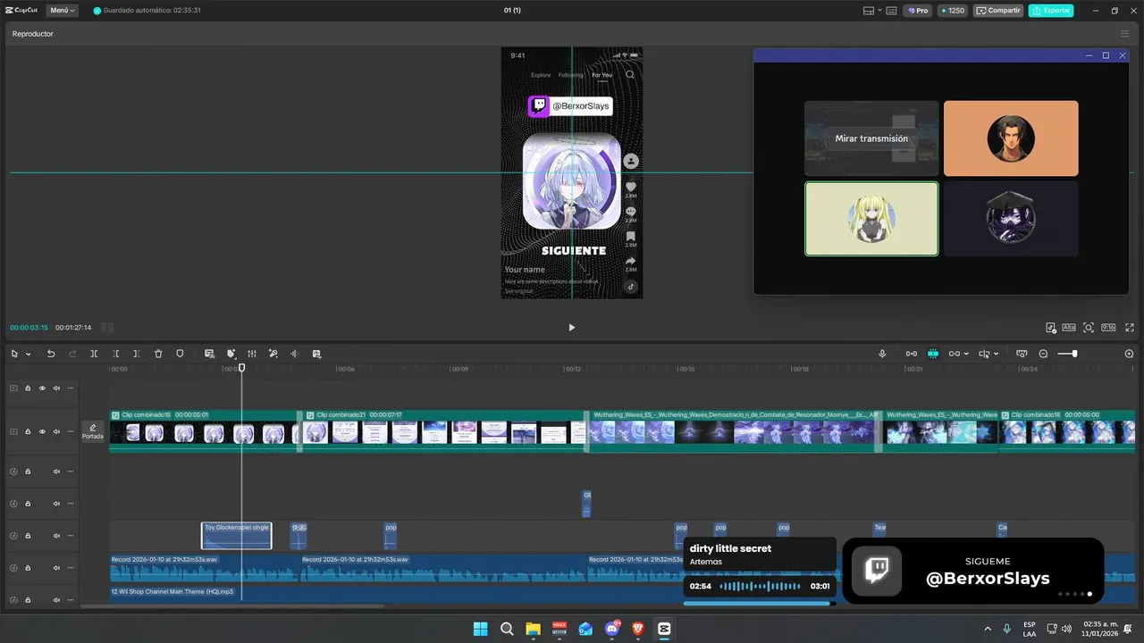Open the Windows Start menu

480,629
